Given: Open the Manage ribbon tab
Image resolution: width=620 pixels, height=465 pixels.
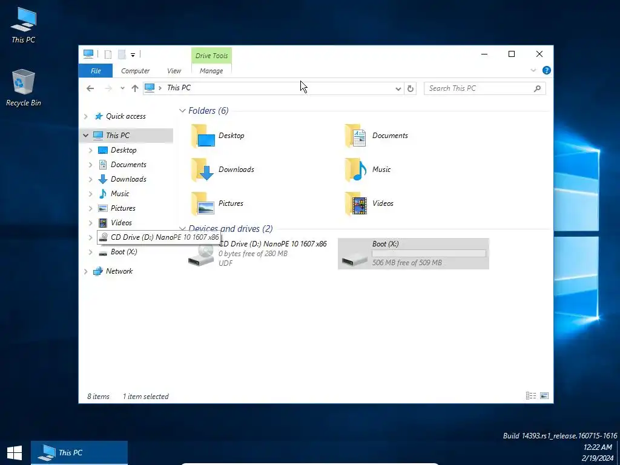Looking at the screenshot, I should (x=211, y=71).
